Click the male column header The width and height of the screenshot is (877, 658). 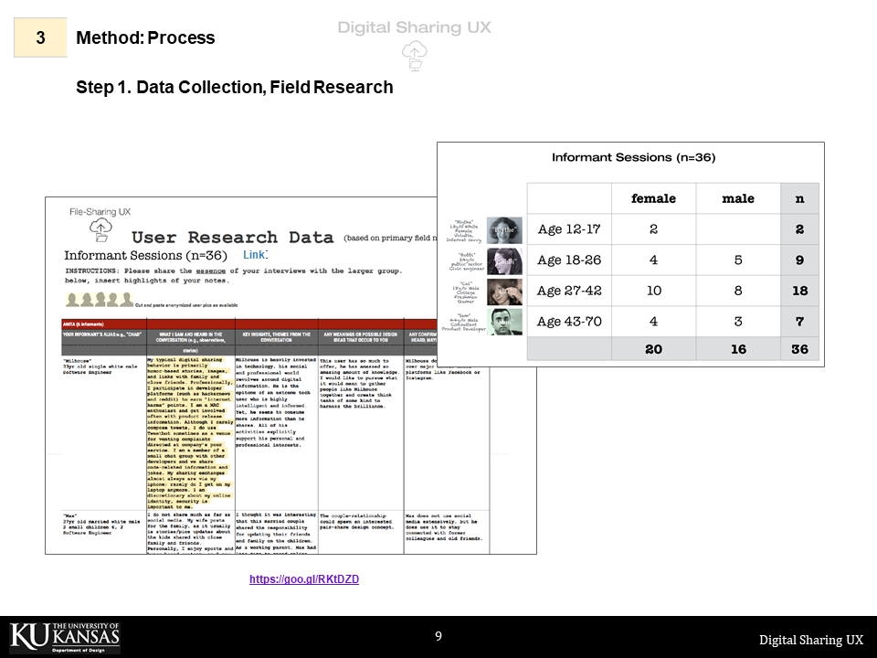(x=738, y=198)
